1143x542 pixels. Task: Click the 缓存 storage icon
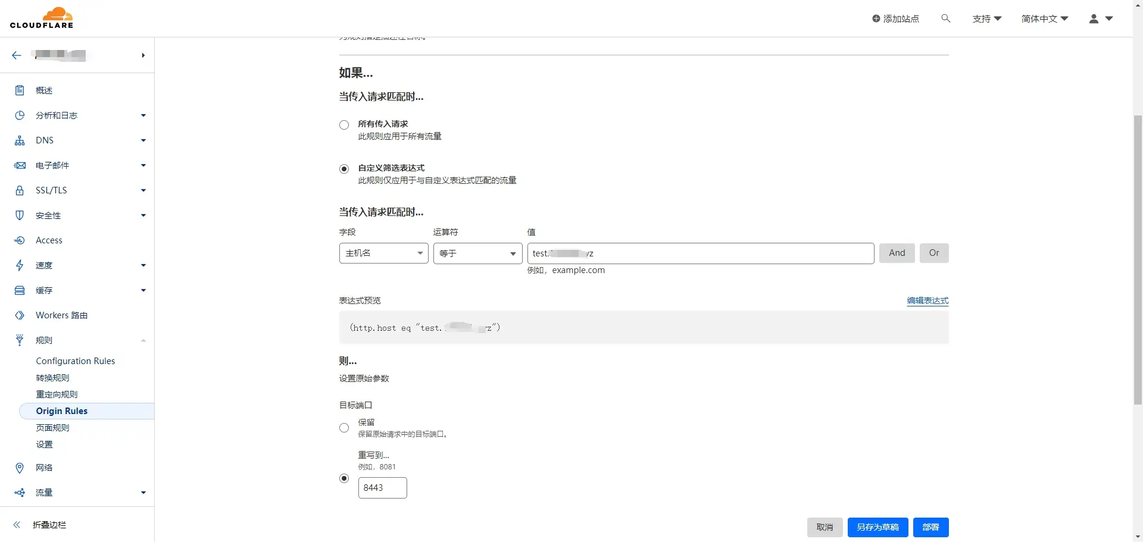20,290
